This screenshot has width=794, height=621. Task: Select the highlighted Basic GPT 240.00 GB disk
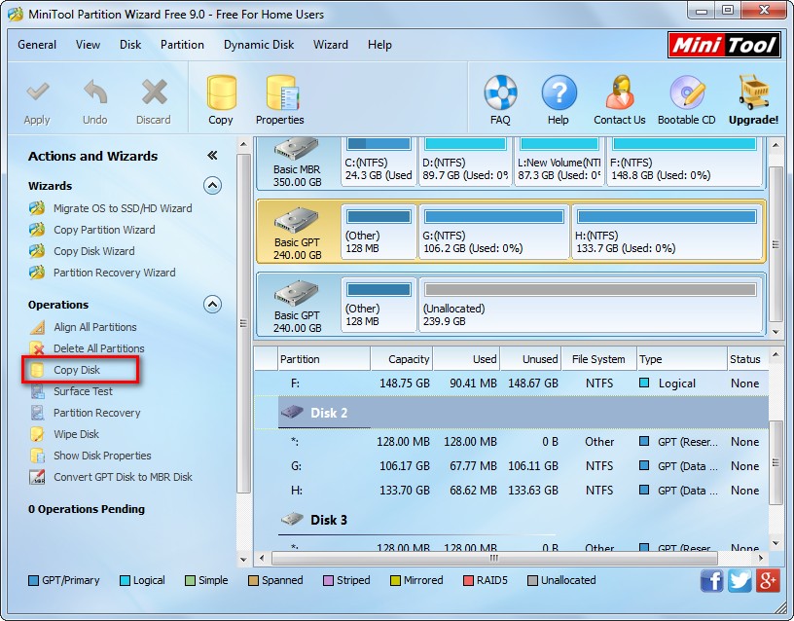click(x=297, y=232)
